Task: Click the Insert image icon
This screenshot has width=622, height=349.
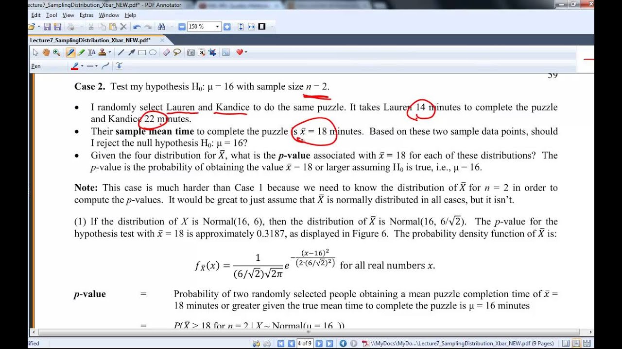Action: pyautogui.click(x=226, y=52)
